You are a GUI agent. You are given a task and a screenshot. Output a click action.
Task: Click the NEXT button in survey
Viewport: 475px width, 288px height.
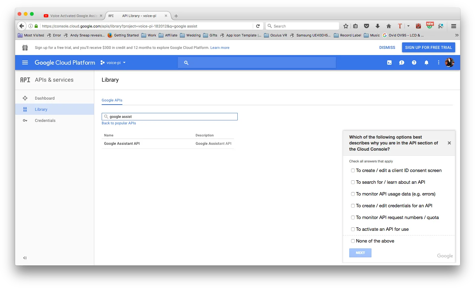click(x=360, y=253)
